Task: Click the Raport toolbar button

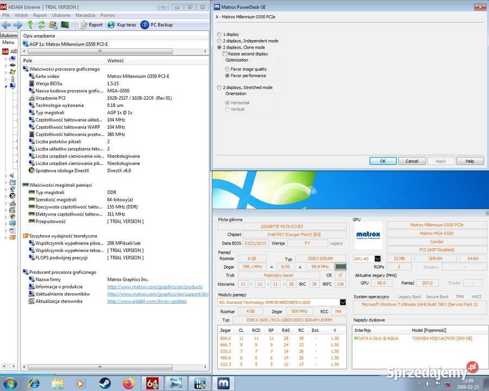Action: (90, 24)
